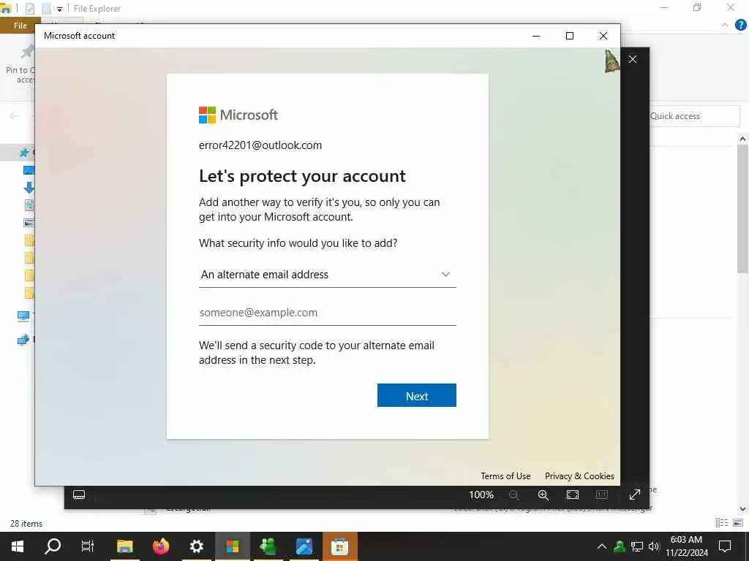Select the Quick access star in navigation pane
The width and height of the screenshot is (749, 561).
click(x=24, y=153)
